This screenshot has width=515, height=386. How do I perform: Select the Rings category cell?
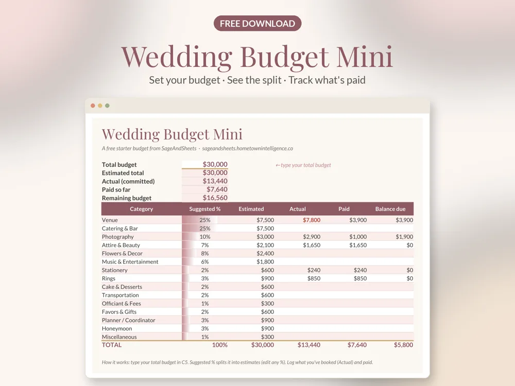(141, 278)
